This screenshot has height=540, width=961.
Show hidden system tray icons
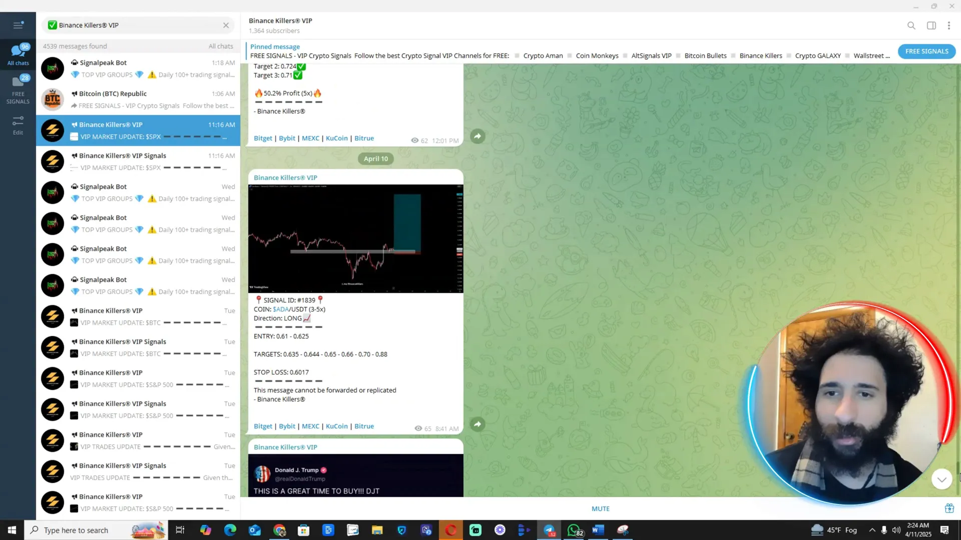[x=872, y=530]
